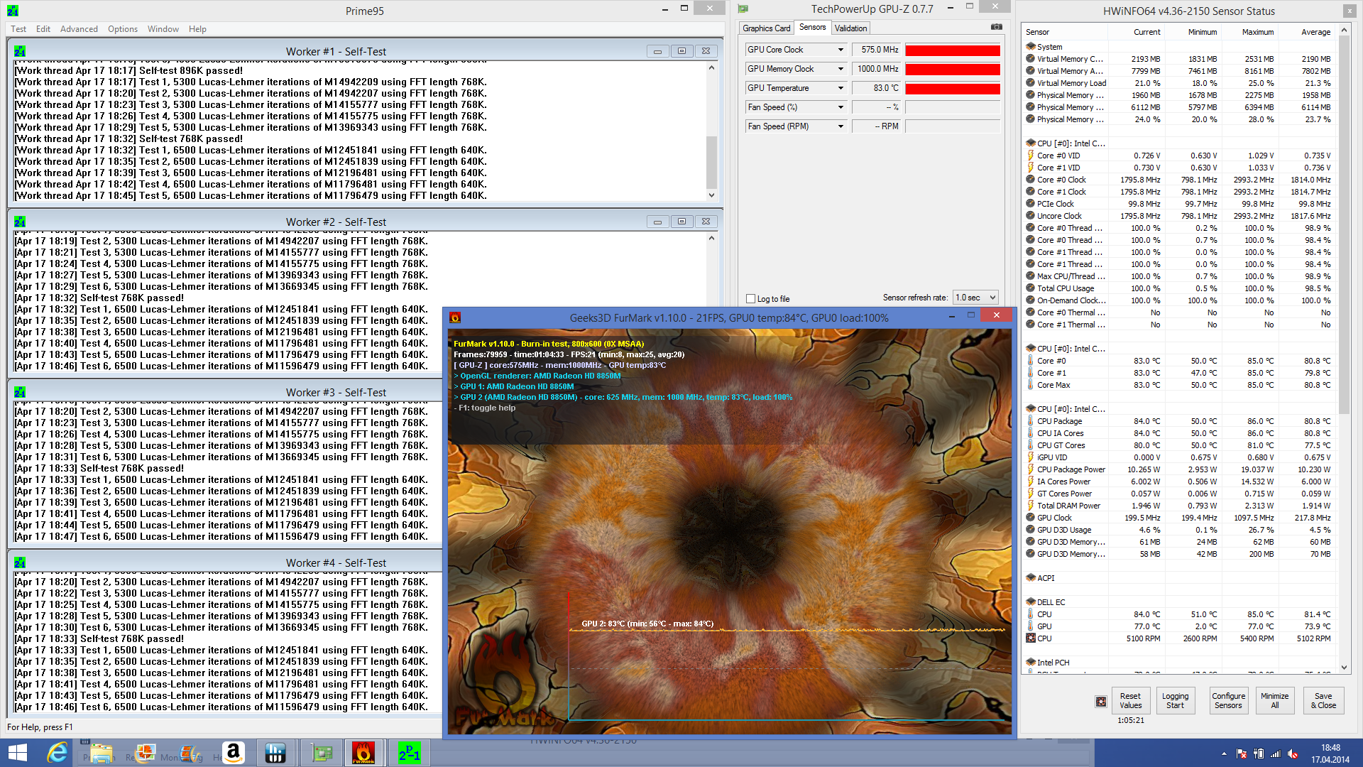Select the CPU Package Power row
The width and height of the screenshot is (1363, 767).
pos(1178,469)
